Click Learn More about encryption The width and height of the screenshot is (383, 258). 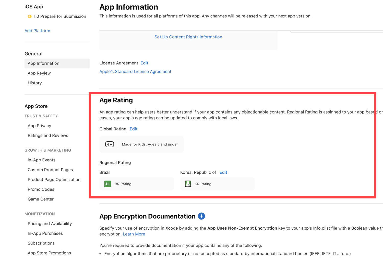pos(134,234)
